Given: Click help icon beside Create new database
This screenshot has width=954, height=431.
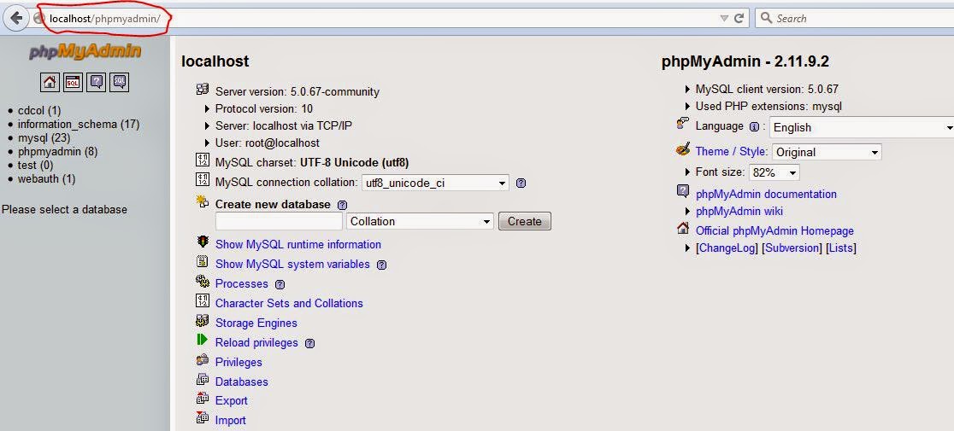Looking at the screenshot, I should pyautogui.click(x=343, y=205).
